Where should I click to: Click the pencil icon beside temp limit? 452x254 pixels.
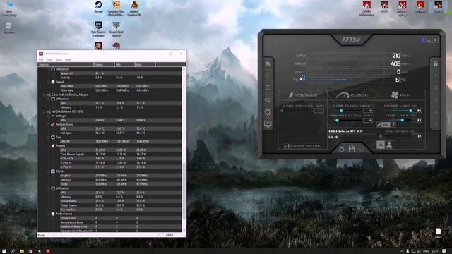pos(379,125)
